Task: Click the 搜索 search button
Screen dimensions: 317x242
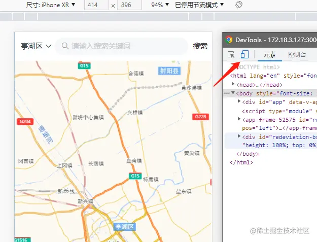Action: [200, 46]
